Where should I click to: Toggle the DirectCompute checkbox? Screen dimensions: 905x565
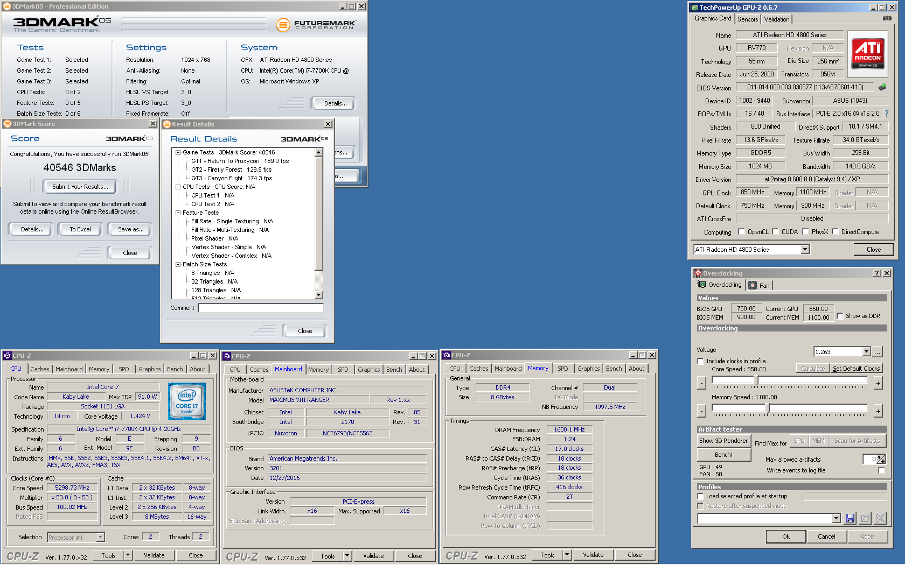coord(835,232)
